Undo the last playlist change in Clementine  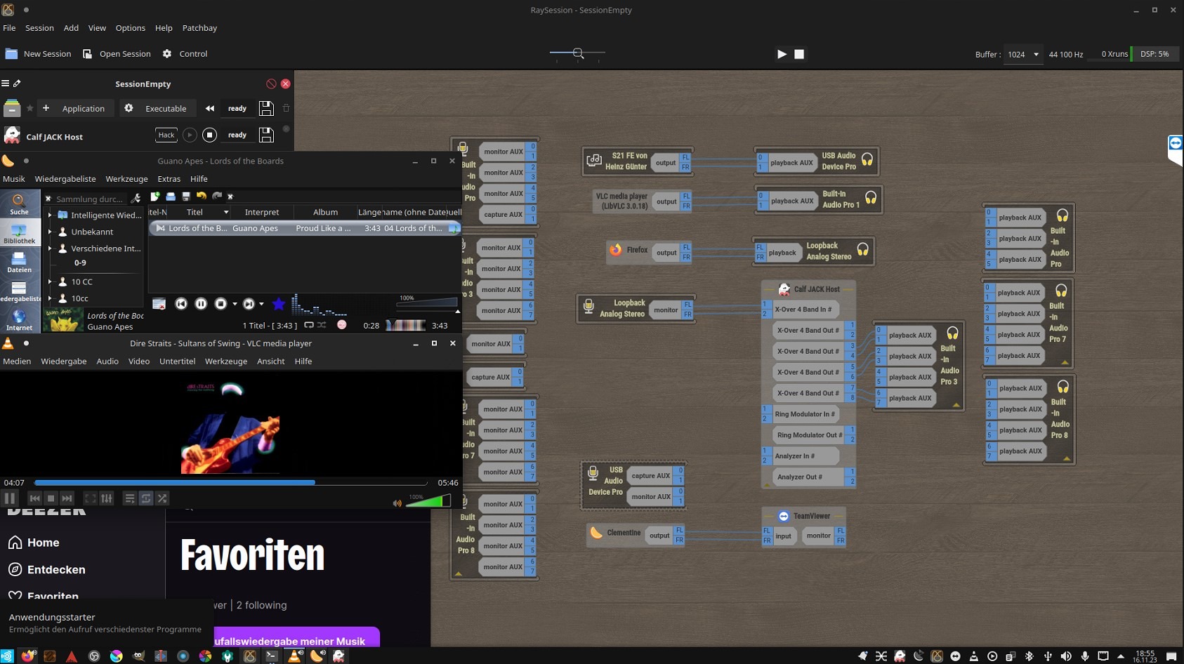coord(202,197)
